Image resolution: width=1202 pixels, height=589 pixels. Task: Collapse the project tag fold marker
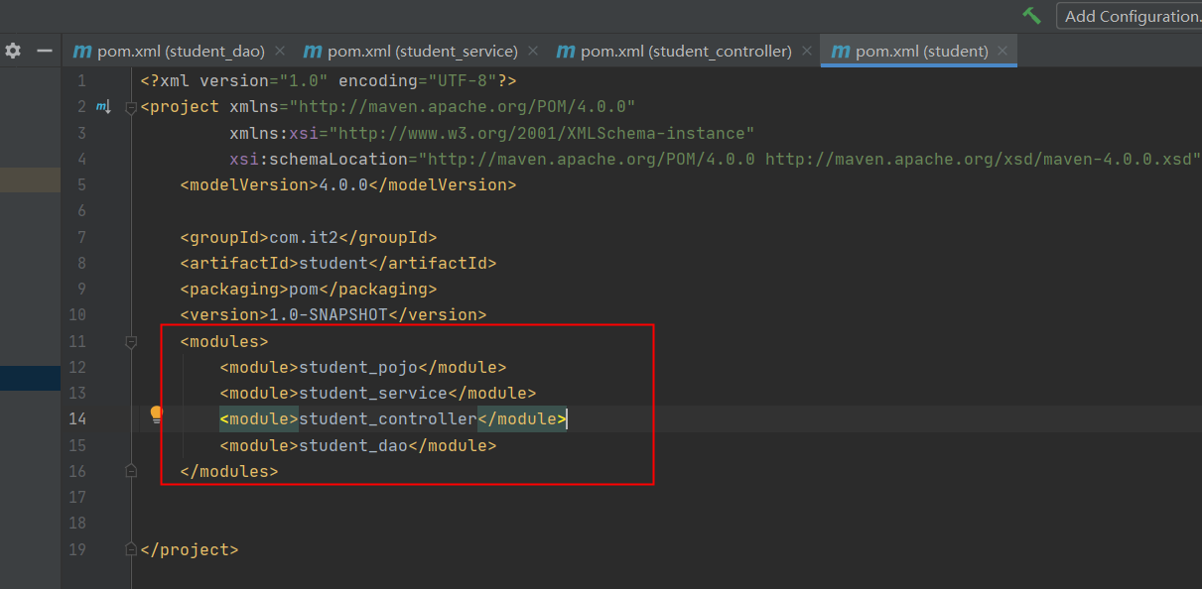(x=130, y=107)
